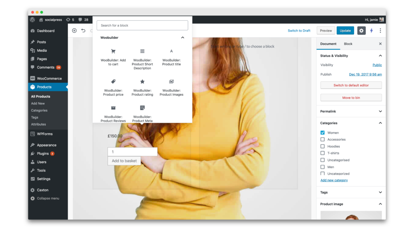
Task: Click Public visibility link
Action: 377,65
